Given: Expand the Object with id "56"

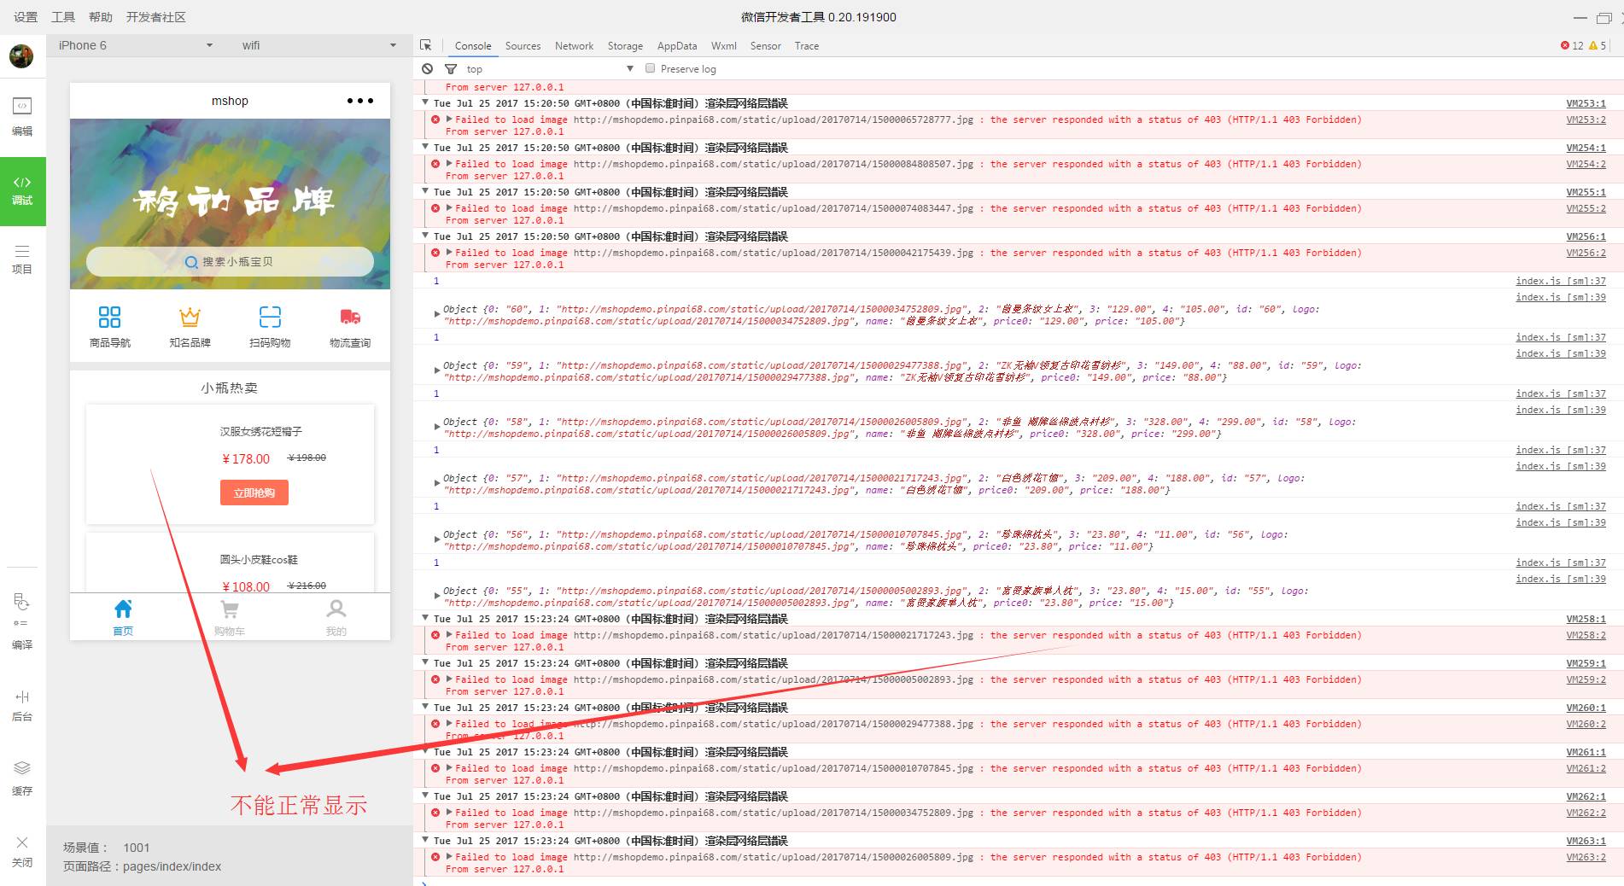Looking at the screenshot, I should (x=438, y=540).
